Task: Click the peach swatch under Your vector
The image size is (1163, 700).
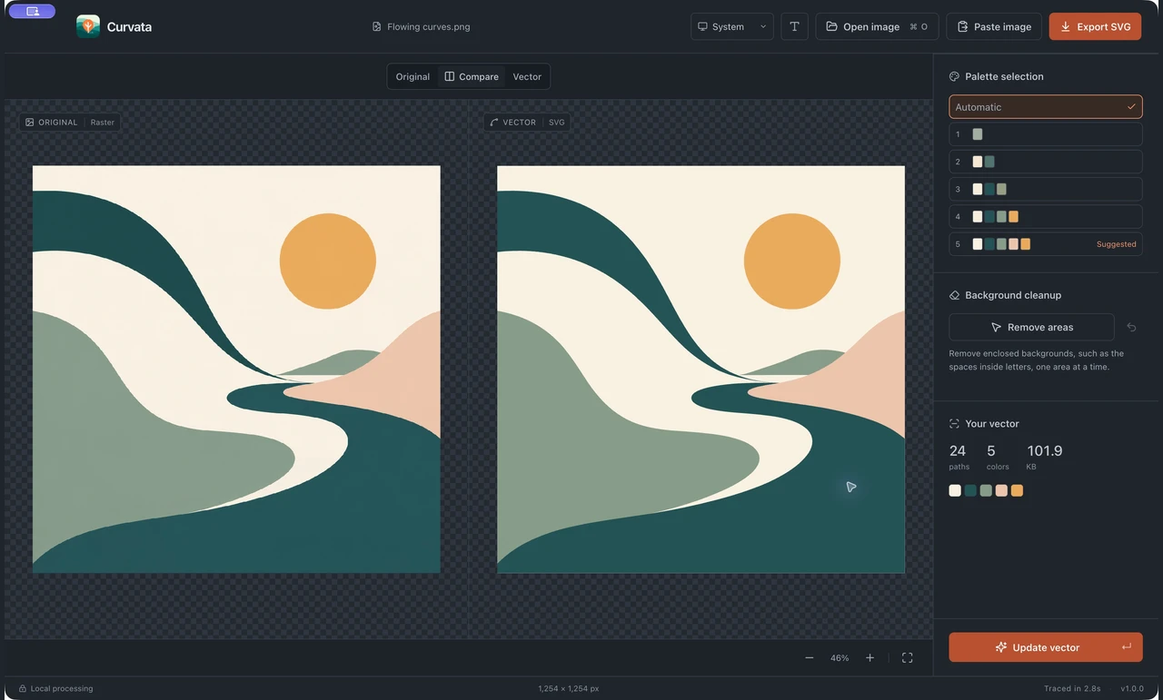Action: coord(1001,490)
